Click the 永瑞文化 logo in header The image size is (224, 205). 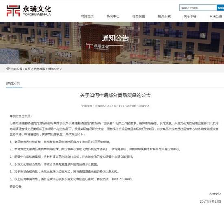(29, 11)
